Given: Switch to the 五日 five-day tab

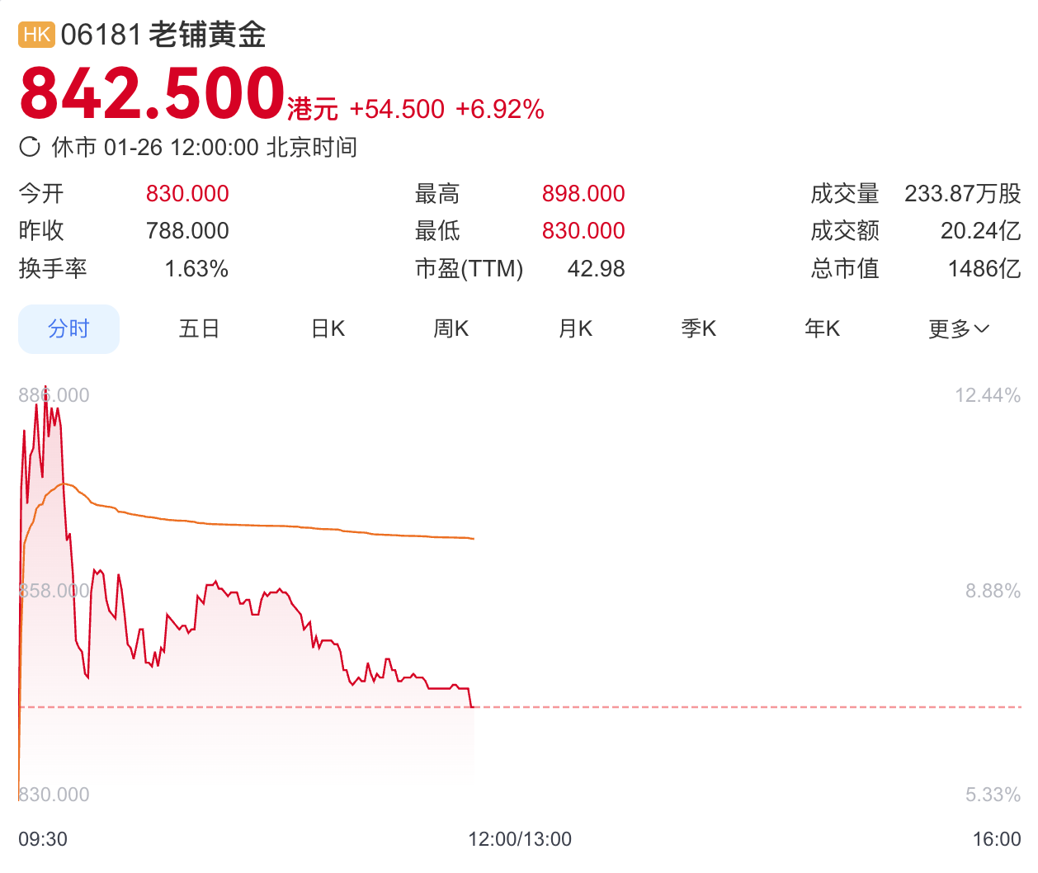Looking at the screenshot, I should coord(199,329).
